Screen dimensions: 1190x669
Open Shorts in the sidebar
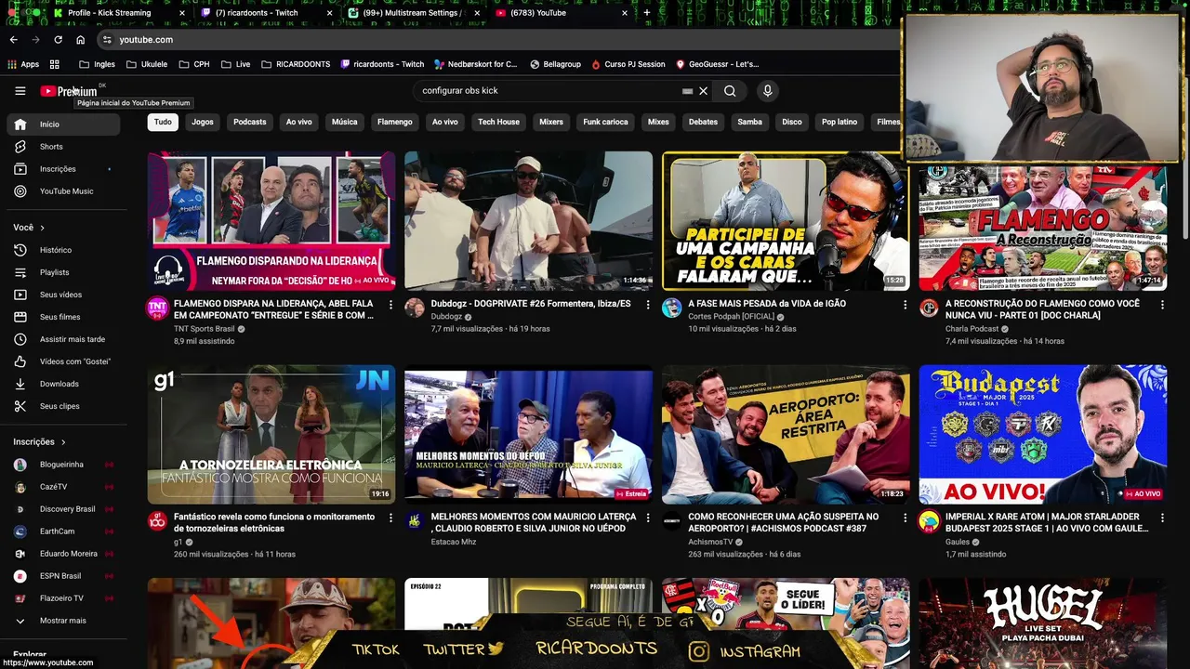(x=63, y=147)
